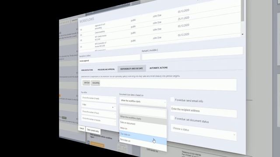Click the Remark (invisible) text field
280x157 pixels.
coord(192,54)
